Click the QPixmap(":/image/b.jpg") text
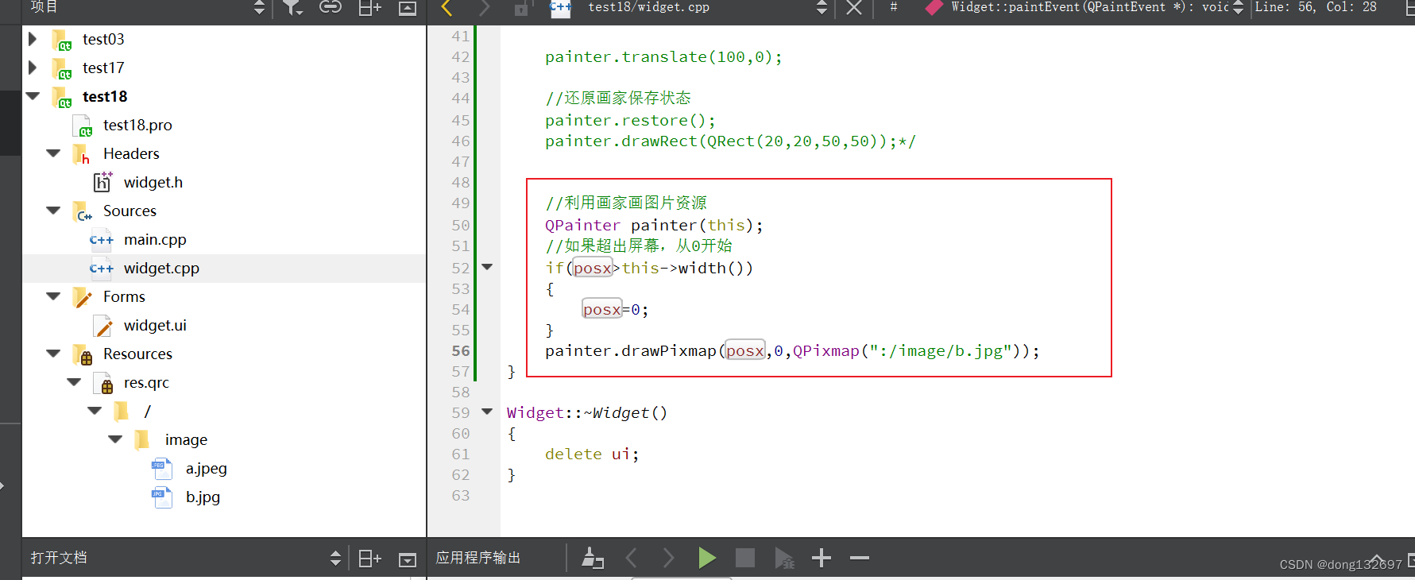Viewport: 1415px width, 580px height. [907, 350]
